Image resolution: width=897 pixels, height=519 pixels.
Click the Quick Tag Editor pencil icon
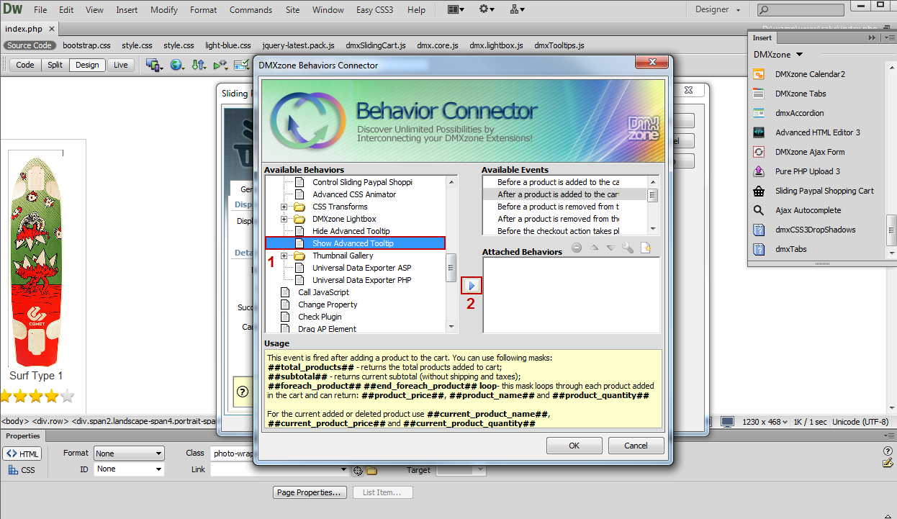[888, 463]
